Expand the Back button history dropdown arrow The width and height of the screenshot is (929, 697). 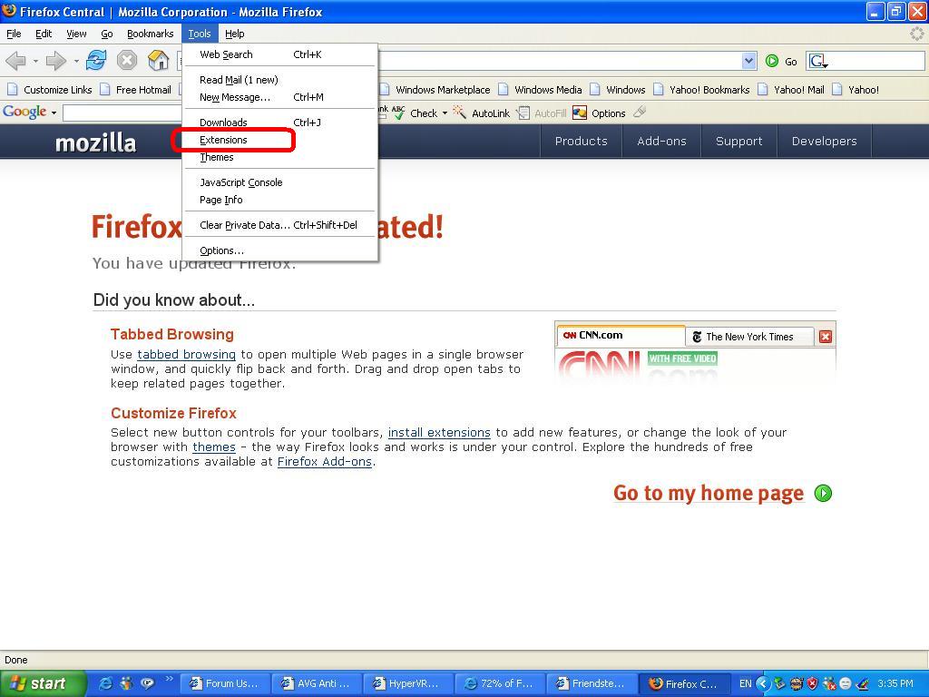tap(35, 61)
